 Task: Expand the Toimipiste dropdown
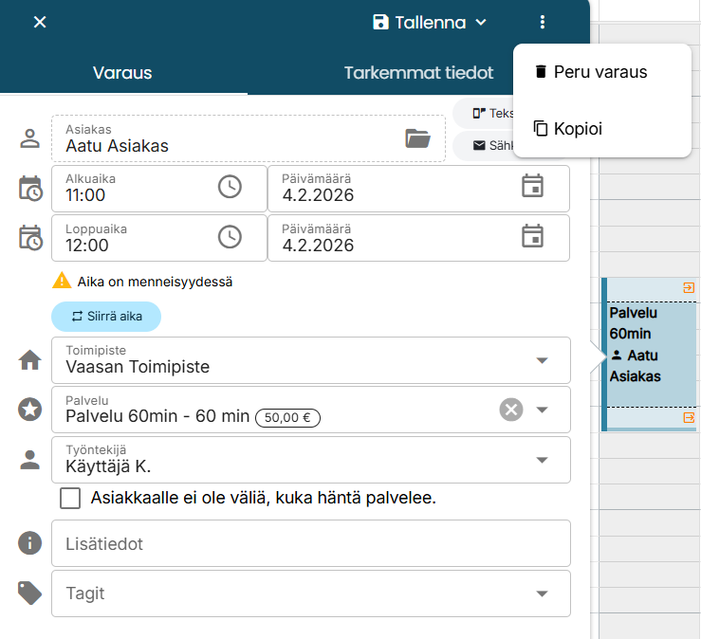(542, 360)
